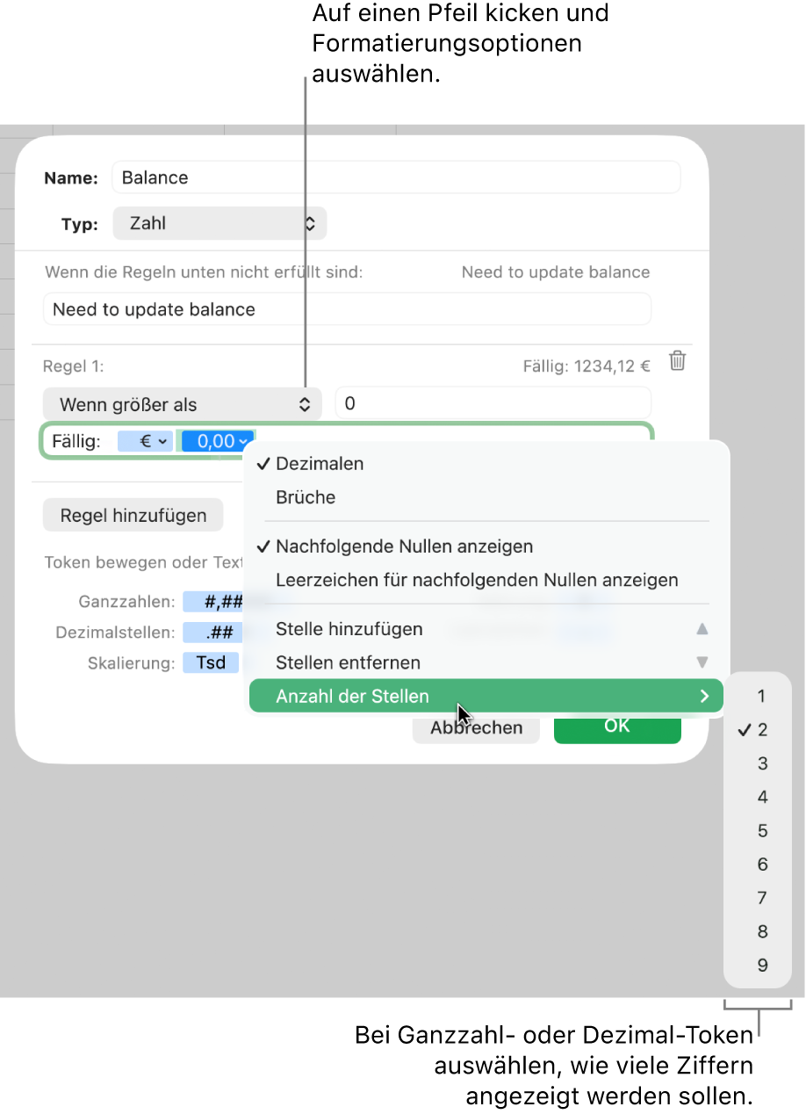The image size is (806, 1114).
Task: Expand the Anzahl der Stellen submenu
Action: 486,696
